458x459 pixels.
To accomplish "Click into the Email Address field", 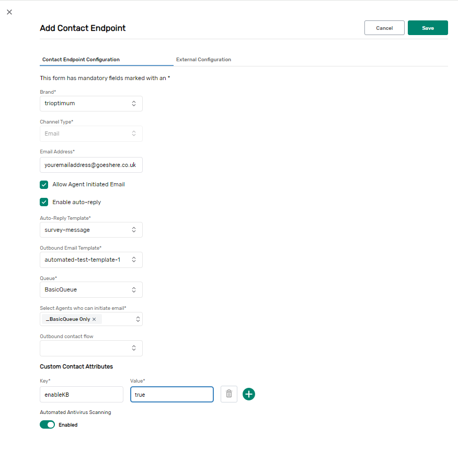I will coord(91,165).
